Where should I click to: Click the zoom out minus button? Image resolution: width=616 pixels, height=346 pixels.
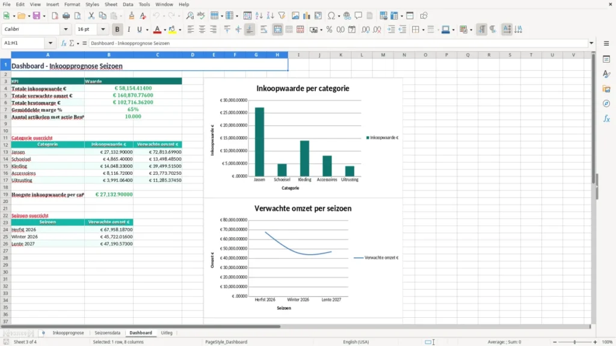[x=555, y=342]
